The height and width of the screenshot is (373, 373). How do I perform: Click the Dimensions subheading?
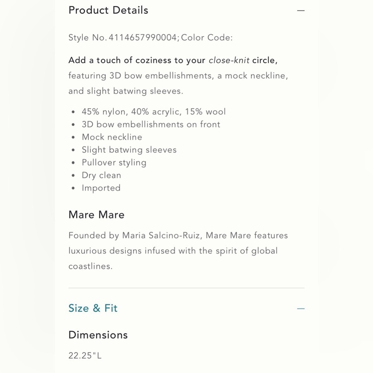click(98, 335)
